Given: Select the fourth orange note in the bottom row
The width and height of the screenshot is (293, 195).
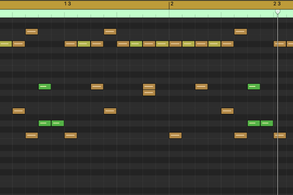Looking at the screenshot, I should point(241,136).
